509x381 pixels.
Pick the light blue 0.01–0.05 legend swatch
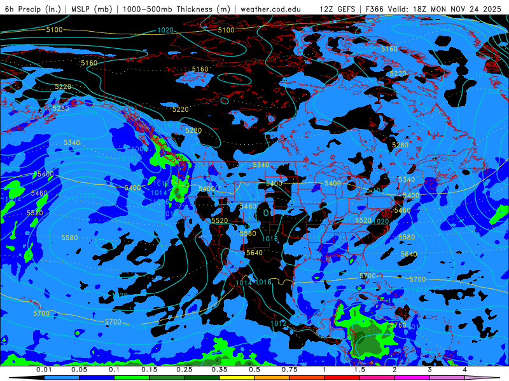[x=62, y=378]
